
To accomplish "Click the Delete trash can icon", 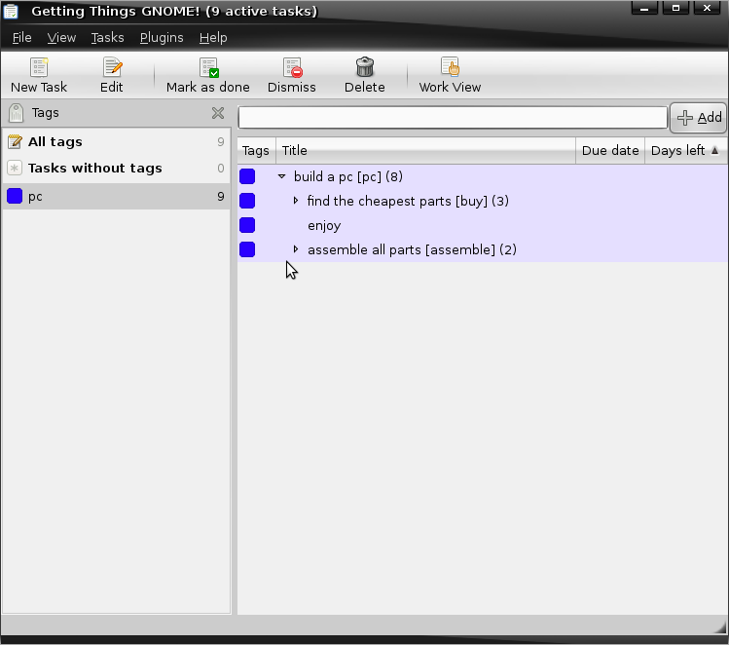I will coord(365,67).
